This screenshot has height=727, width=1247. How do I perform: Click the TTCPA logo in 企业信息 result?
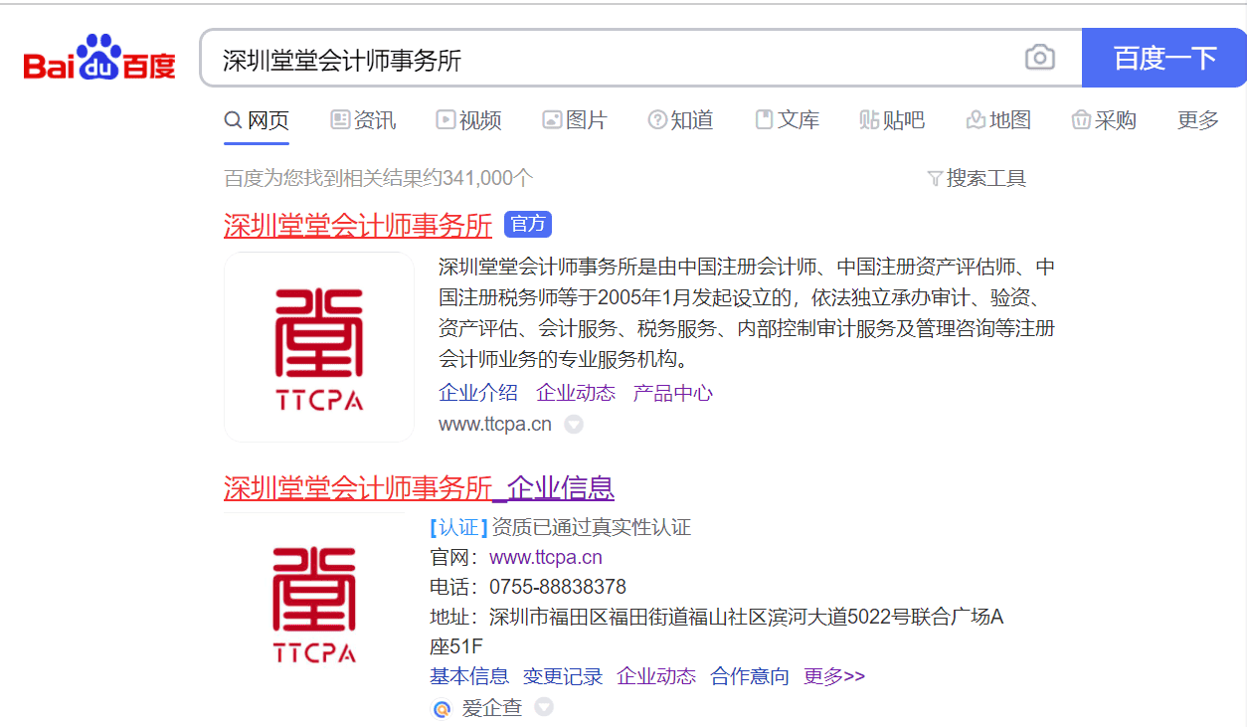point(314,604)
